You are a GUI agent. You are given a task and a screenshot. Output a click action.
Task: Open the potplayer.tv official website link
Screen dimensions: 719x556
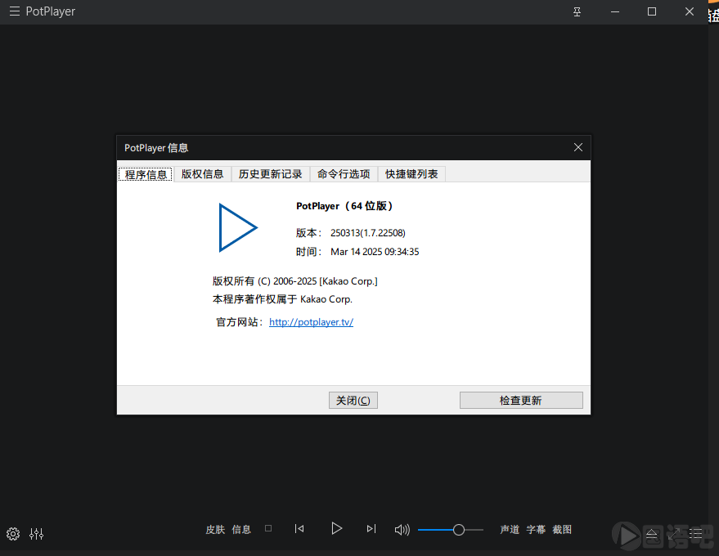coord(311,322)
